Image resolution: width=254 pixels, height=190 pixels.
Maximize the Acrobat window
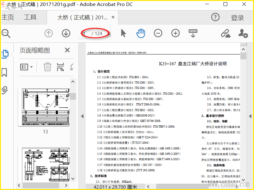click(x=225, y=4)
